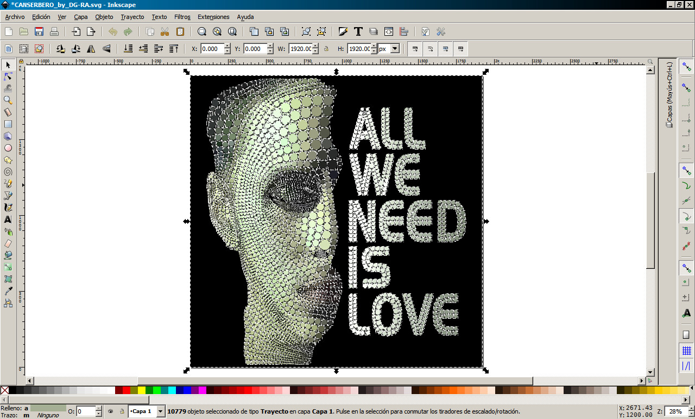This screenshot has width=695, height=419.
Task: Open the px units dropdown
Action: pyautogui.click(x=394, y=49)
